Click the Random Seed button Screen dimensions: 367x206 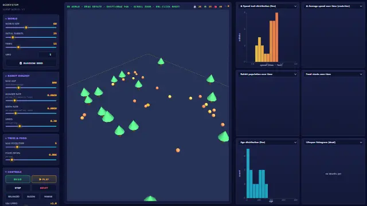[31, 63]
